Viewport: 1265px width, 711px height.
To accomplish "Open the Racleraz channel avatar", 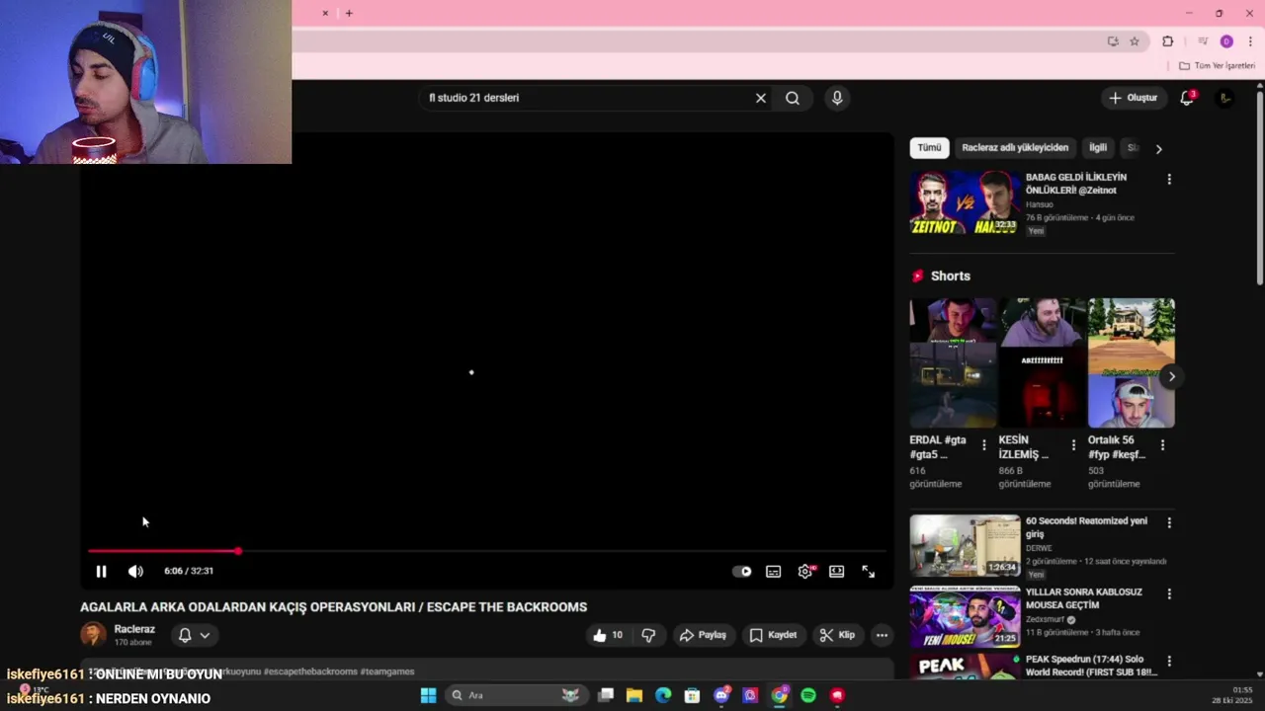I will [93, 634].
